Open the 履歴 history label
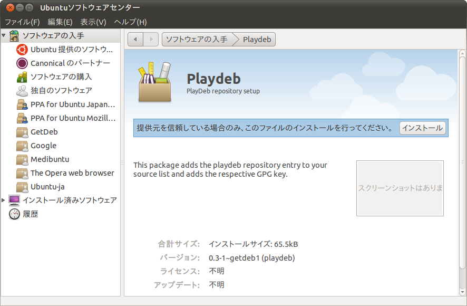Image resolution: width=467 pixels, height=306 pixels. 31,214
